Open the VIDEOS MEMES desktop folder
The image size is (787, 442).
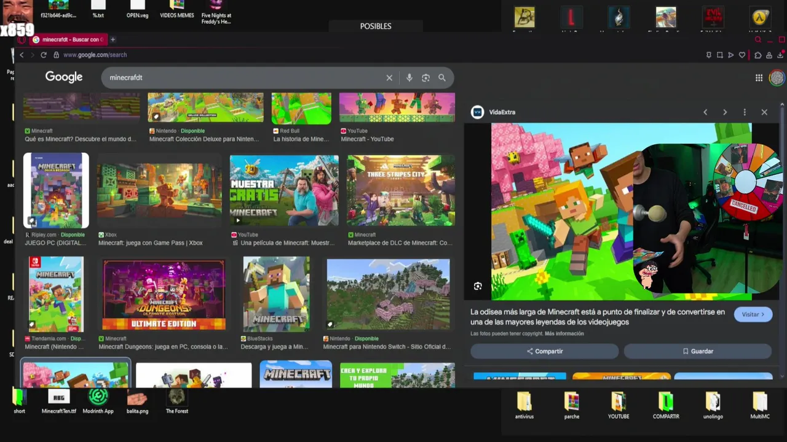pos(177,10)
